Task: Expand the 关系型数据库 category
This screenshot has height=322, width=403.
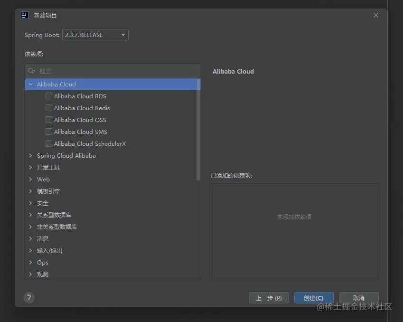Action: pos(30,215)
